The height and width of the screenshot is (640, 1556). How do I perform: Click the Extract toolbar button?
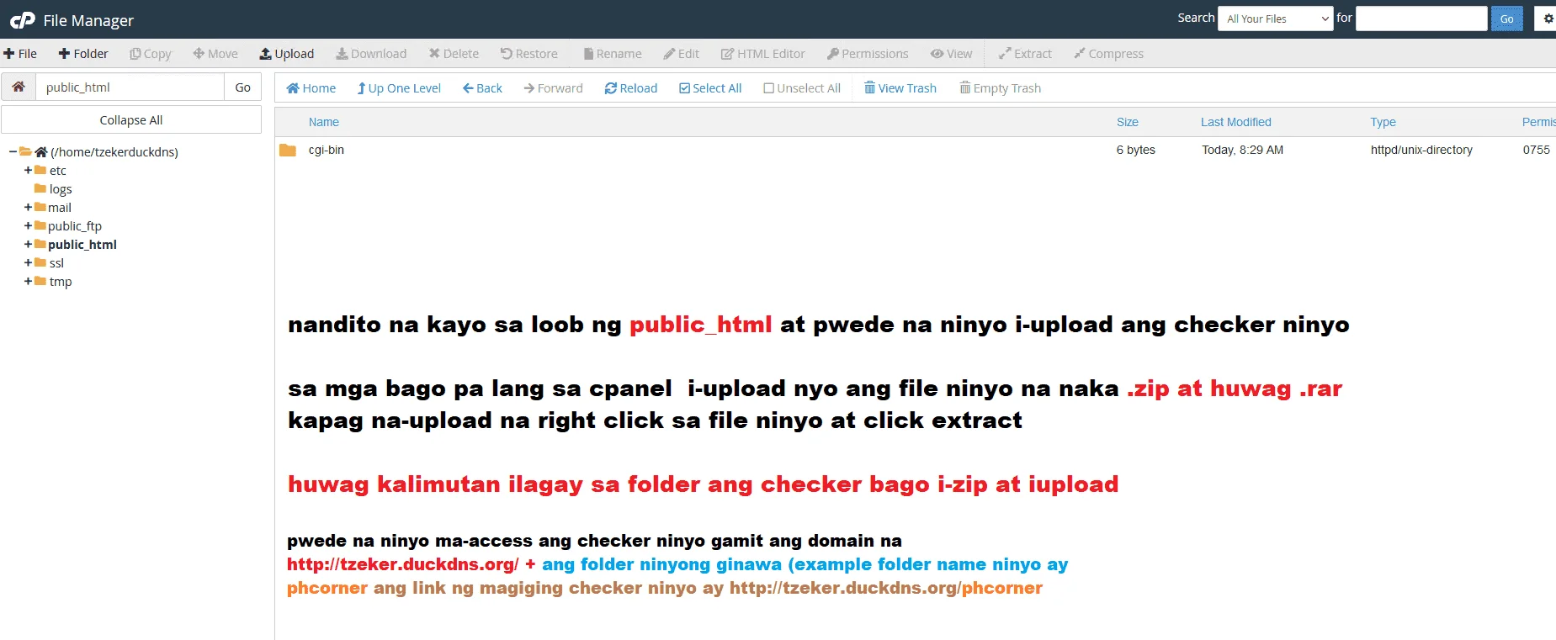pos(1025,54)
